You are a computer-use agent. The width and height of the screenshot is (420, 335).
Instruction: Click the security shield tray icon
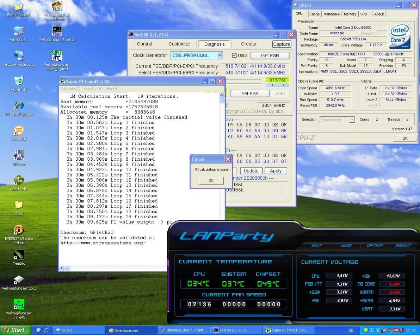pyautogui.click(x=366, y=330)
